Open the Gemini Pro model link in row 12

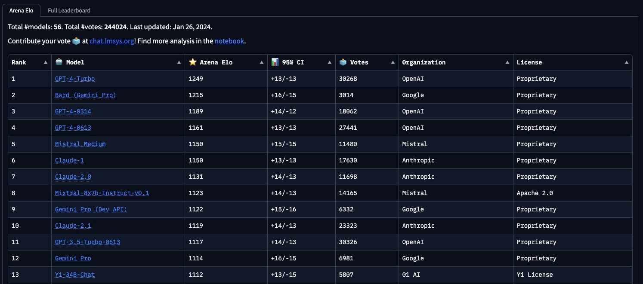[73, 258]
